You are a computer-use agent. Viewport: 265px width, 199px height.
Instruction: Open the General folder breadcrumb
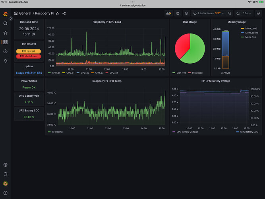click(25, 13)
